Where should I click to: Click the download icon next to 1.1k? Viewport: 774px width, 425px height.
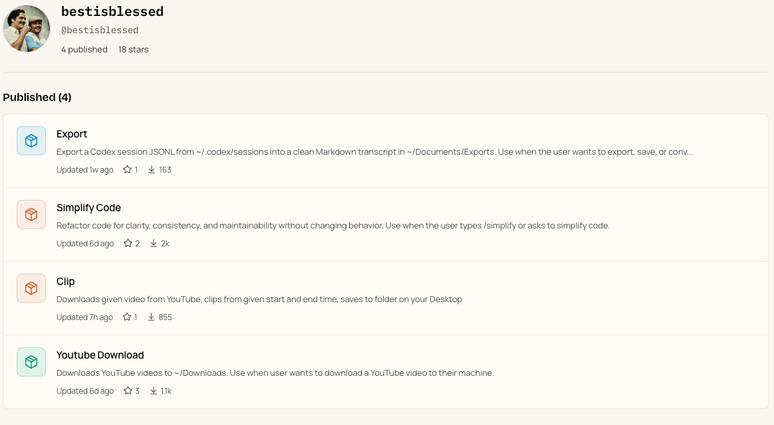tap(154, 390)
